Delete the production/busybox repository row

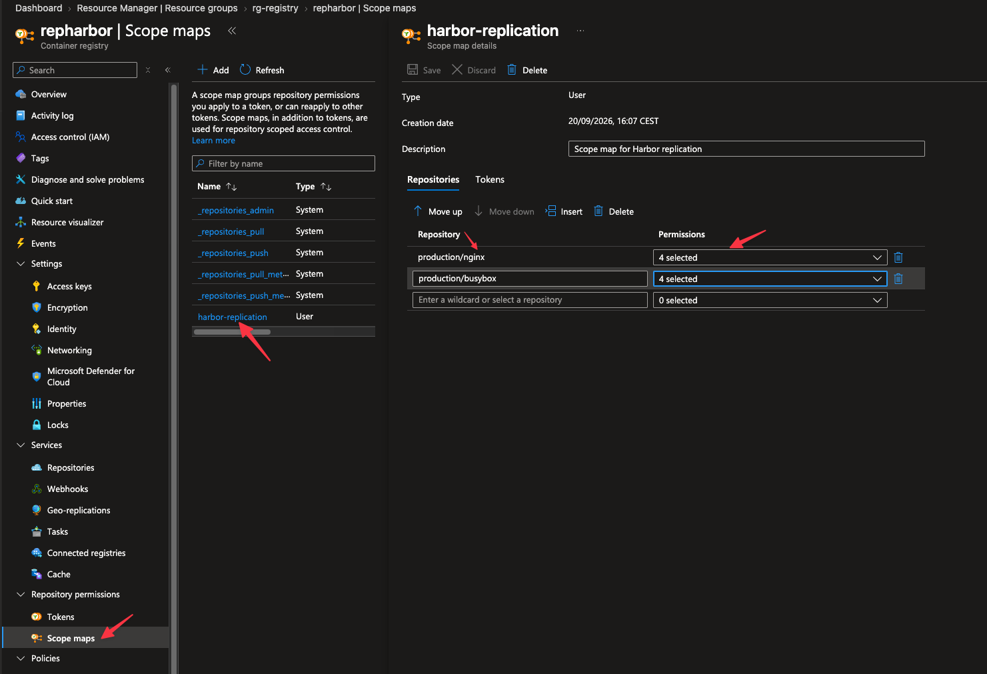point(898,279)
